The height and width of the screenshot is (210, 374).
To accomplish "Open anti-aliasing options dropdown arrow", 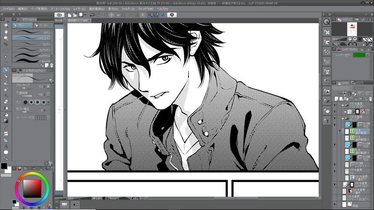I will click(x=49, y=102).
